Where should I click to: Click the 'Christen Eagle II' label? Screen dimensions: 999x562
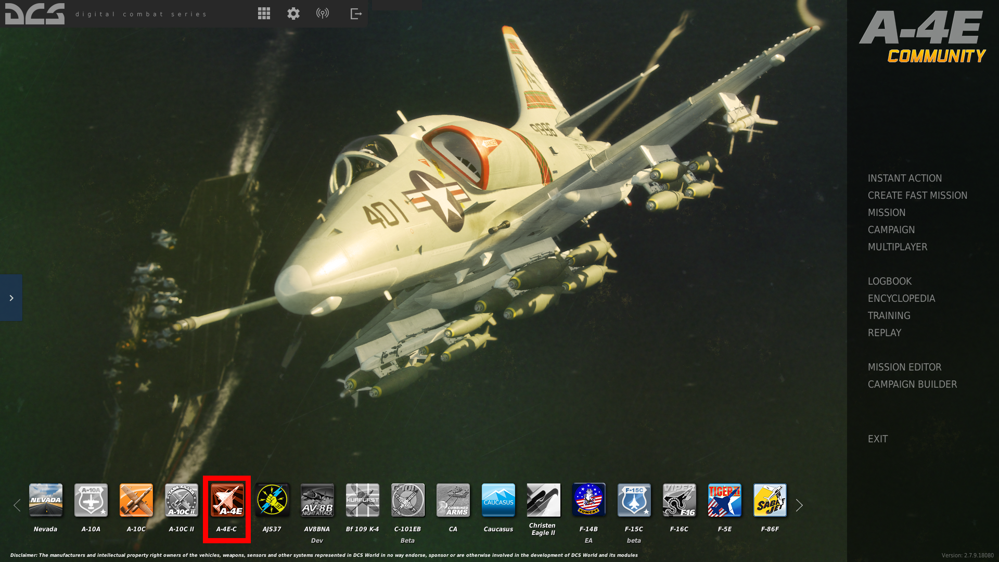coord(542,529)
